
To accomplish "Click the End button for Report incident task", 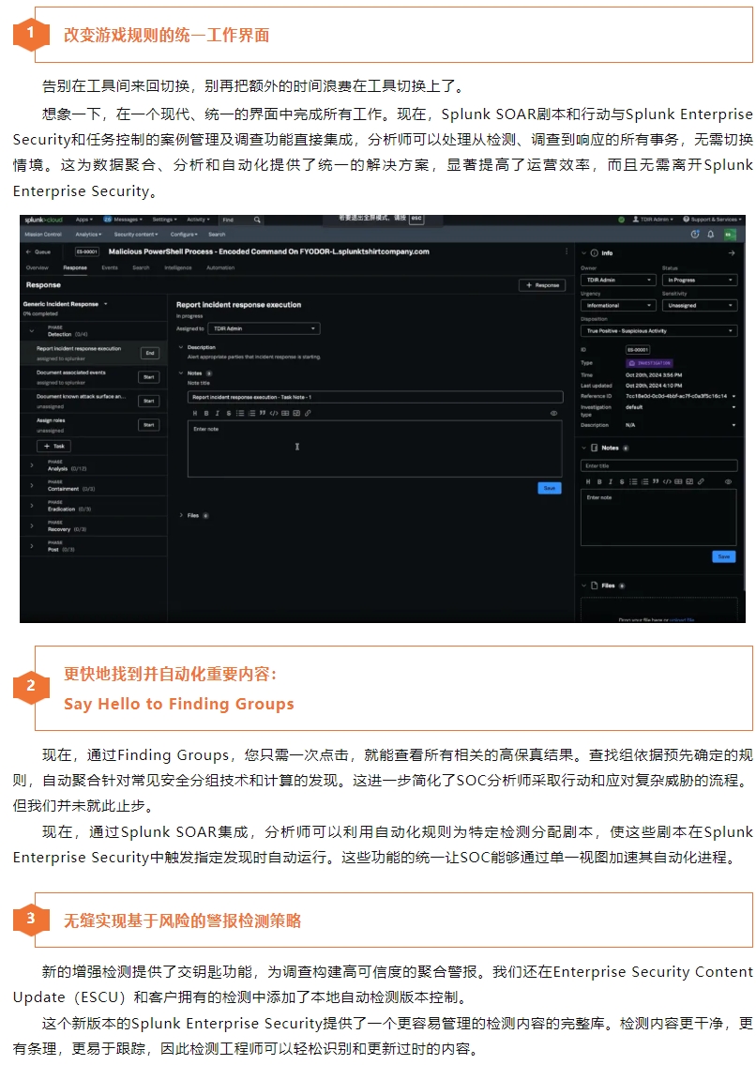I will tap(150, 353).
